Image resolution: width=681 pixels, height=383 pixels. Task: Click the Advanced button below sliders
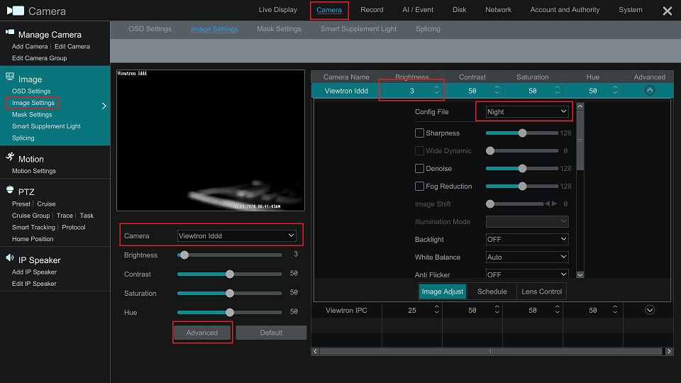pos(202,333)
